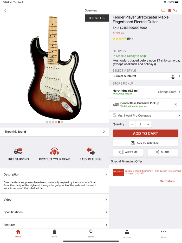The height and width of the screenshot is (243, 182).
Task: Expand the Specifications section
Action: click(x=54, y=212)
